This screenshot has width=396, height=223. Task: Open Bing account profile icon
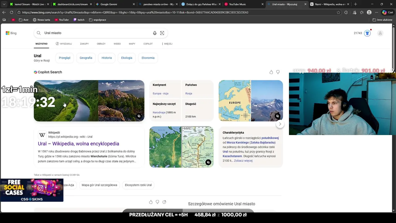coord(380,33)
